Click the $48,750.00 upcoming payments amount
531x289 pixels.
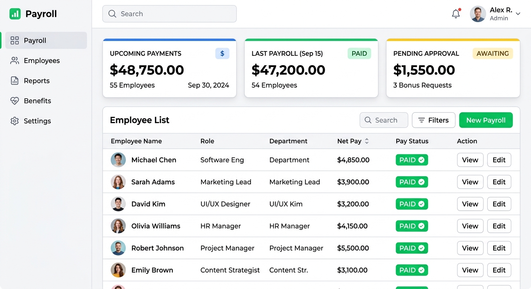[x=147, y=70]
